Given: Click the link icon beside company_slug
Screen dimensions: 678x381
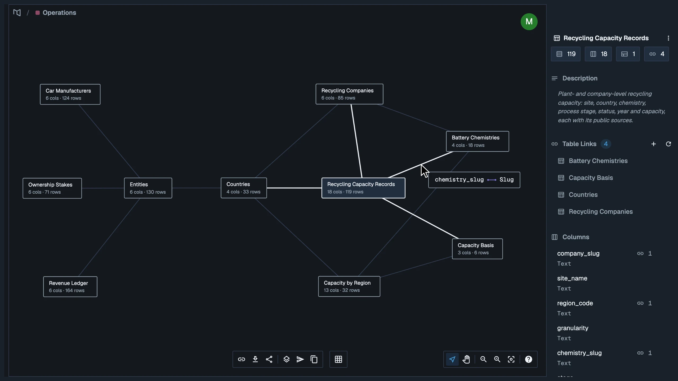Looking at the screenshot, I should click(x=640, y=253).
